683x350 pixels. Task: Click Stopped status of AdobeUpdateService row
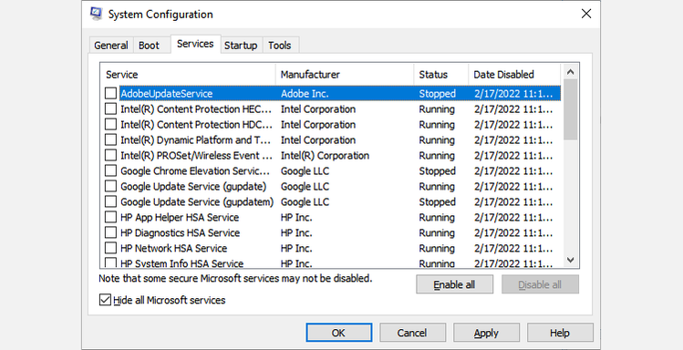pyautogui.click(x=438, y=94)
